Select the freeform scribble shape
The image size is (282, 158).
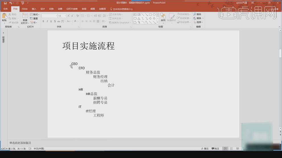point(139,22)
